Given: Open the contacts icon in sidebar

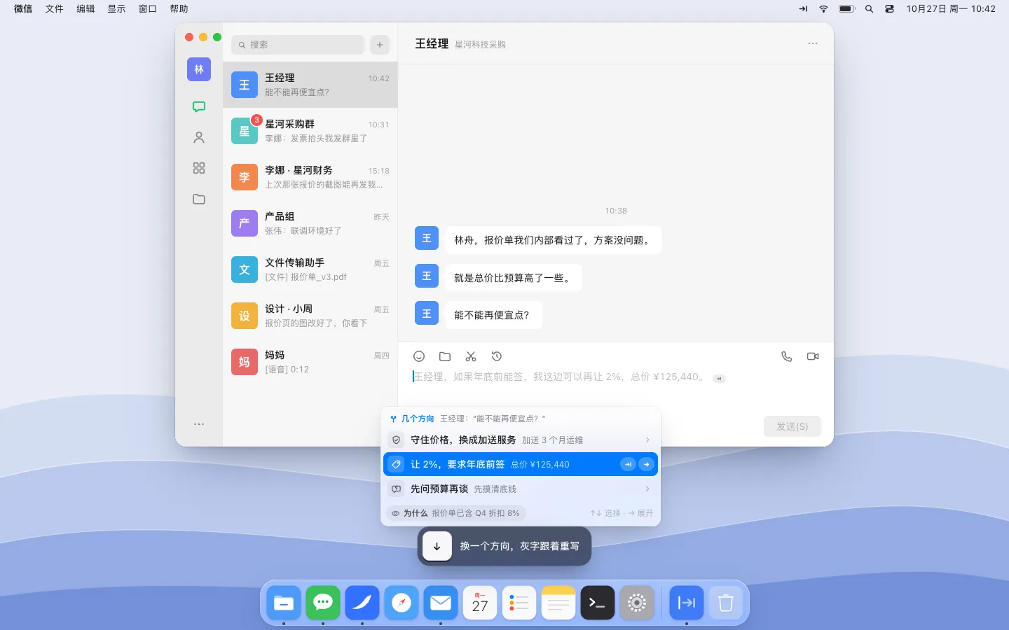Looking at the screenshot, I should (x=199, y=138).
